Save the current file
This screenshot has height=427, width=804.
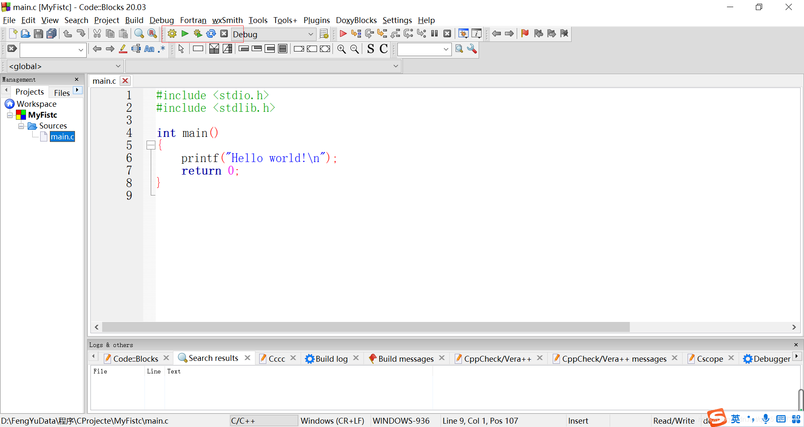(38, 33)
